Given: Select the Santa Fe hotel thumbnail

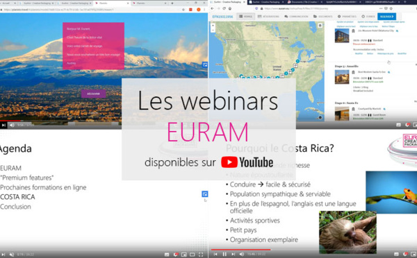Looking at the screenshot, I should [342, 114].
